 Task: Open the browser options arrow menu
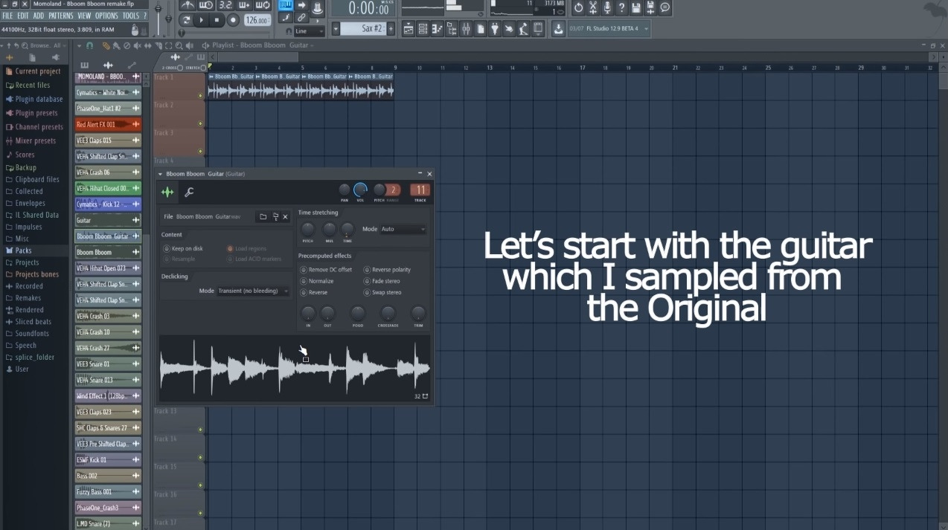click(x=2, y=45)
